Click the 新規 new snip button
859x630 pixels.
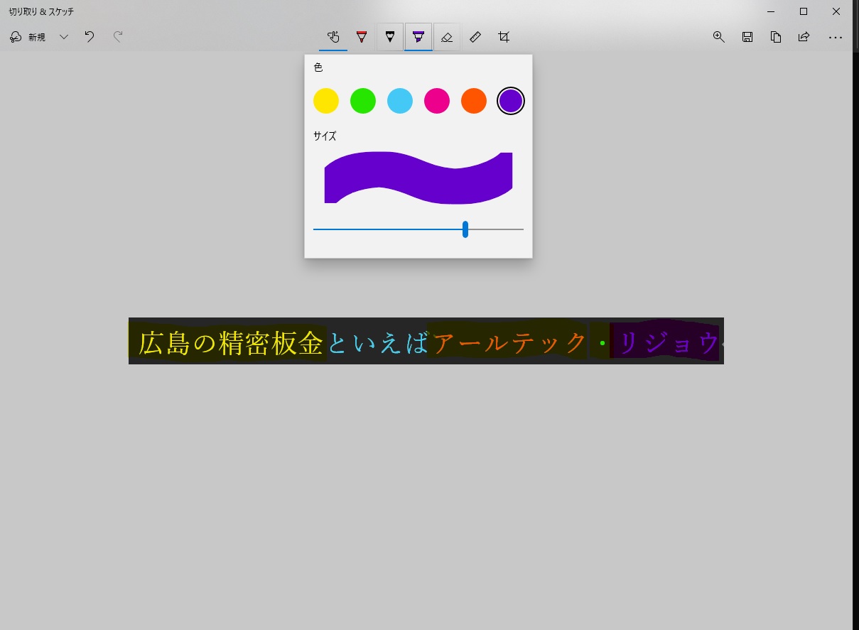[28, 37]
